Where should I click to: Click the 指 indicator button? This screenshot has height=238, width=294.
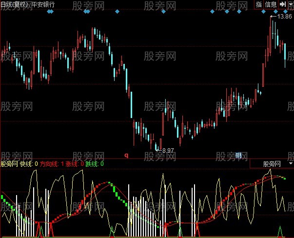(258, 4)
